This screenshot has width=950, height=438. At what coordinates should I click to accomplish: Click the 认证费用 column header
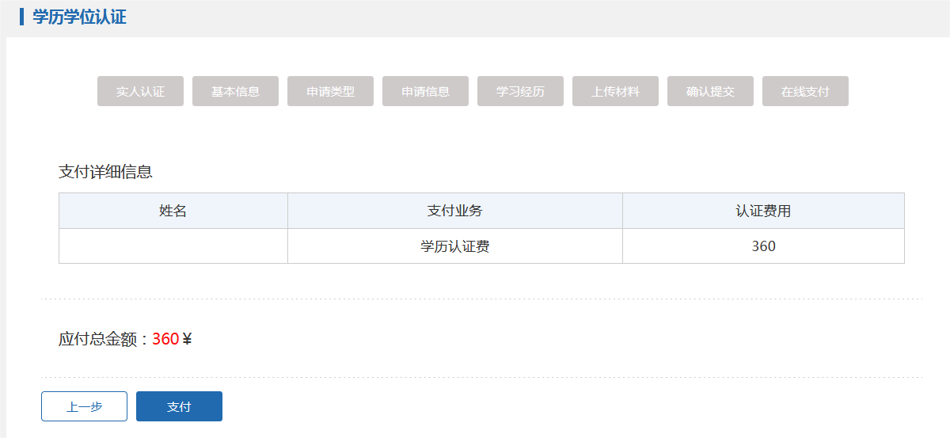coord(763,211)
